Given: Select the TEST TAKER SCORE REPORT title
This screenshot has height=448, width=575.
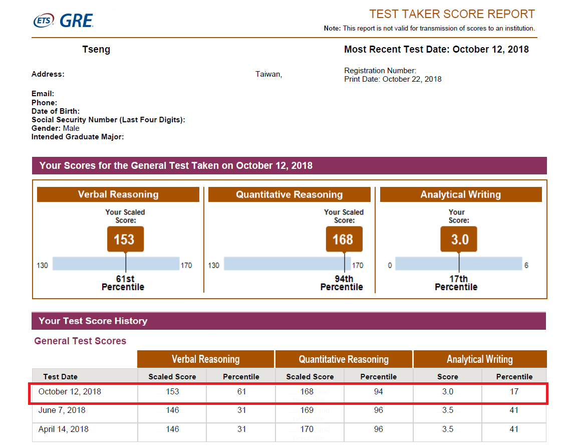Looking at the screenshot, I should (452, 14).
